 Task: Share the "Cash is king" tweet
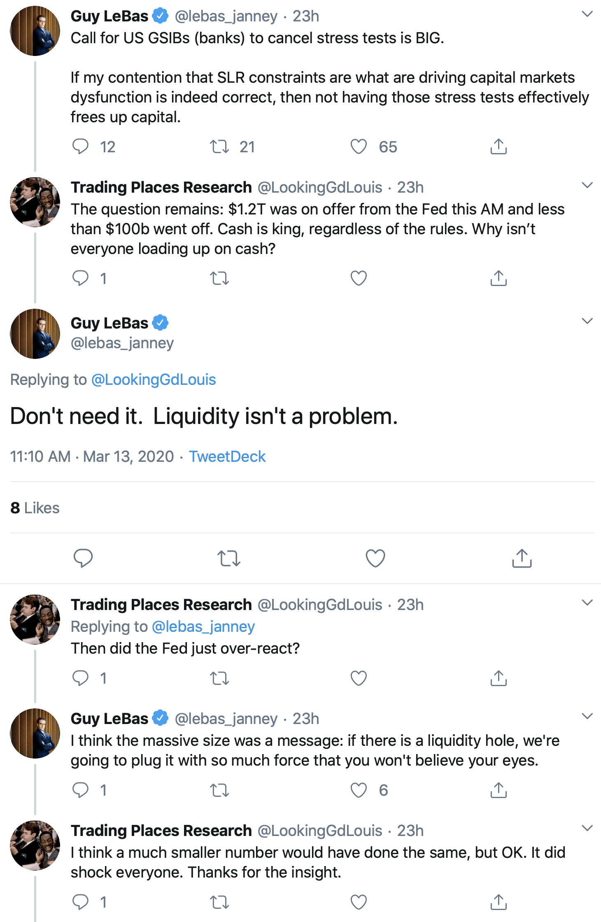[x=499, y=278]
